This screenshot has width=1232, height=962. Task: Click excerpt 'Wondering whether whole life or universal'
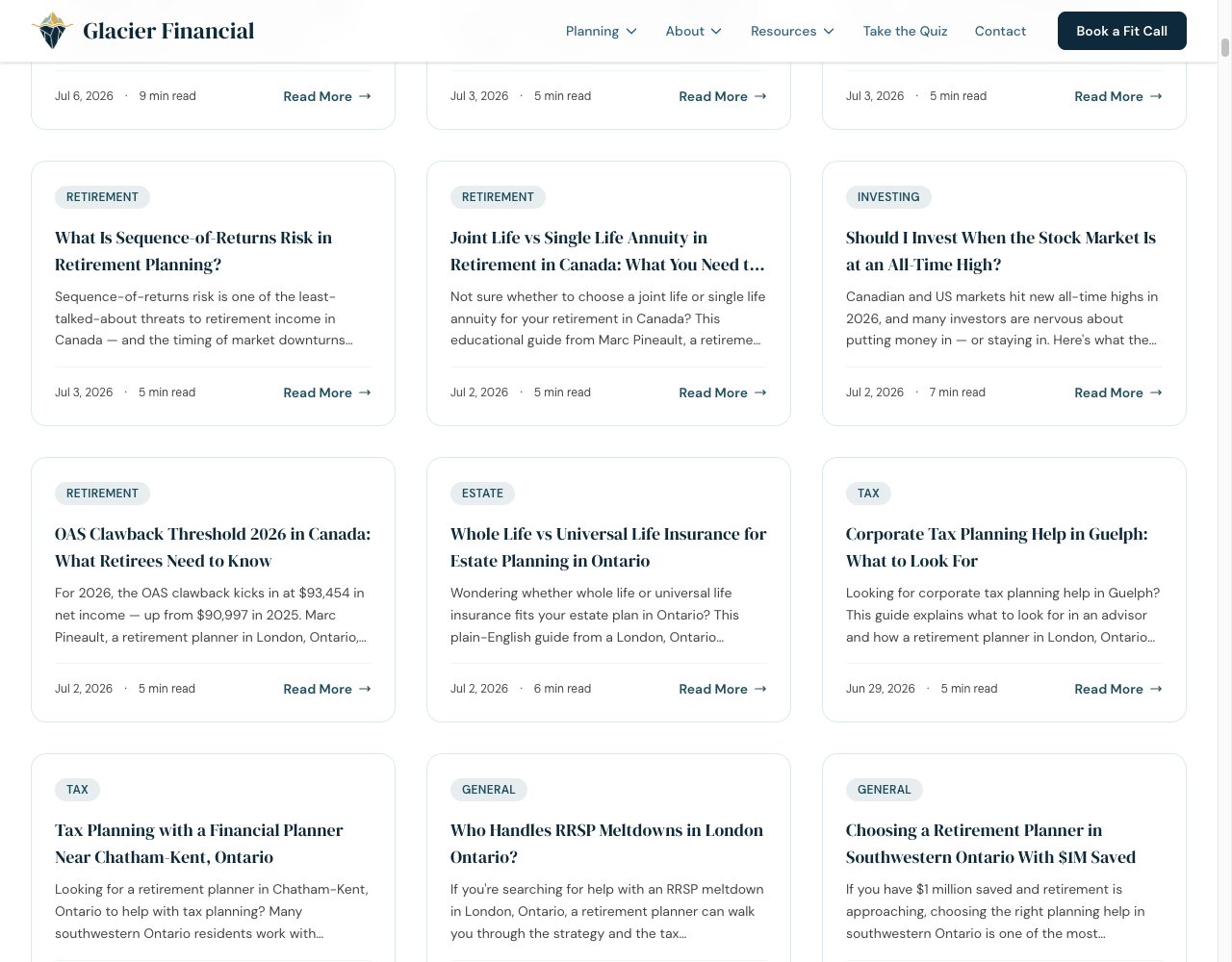click(x=595, y=615)
